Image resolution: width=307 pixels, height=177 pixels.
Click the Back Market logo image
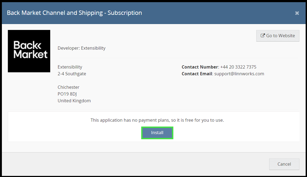point(29,51)
